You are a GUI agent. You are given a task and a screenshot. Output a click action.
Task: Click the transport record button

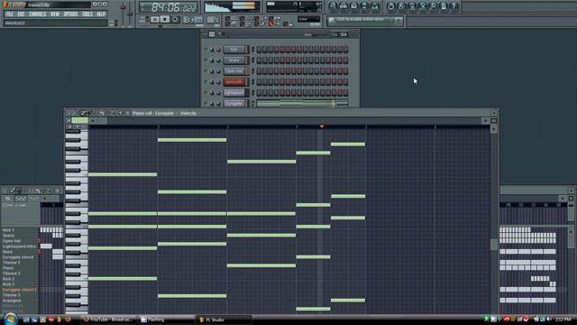(x=175, y=20)
